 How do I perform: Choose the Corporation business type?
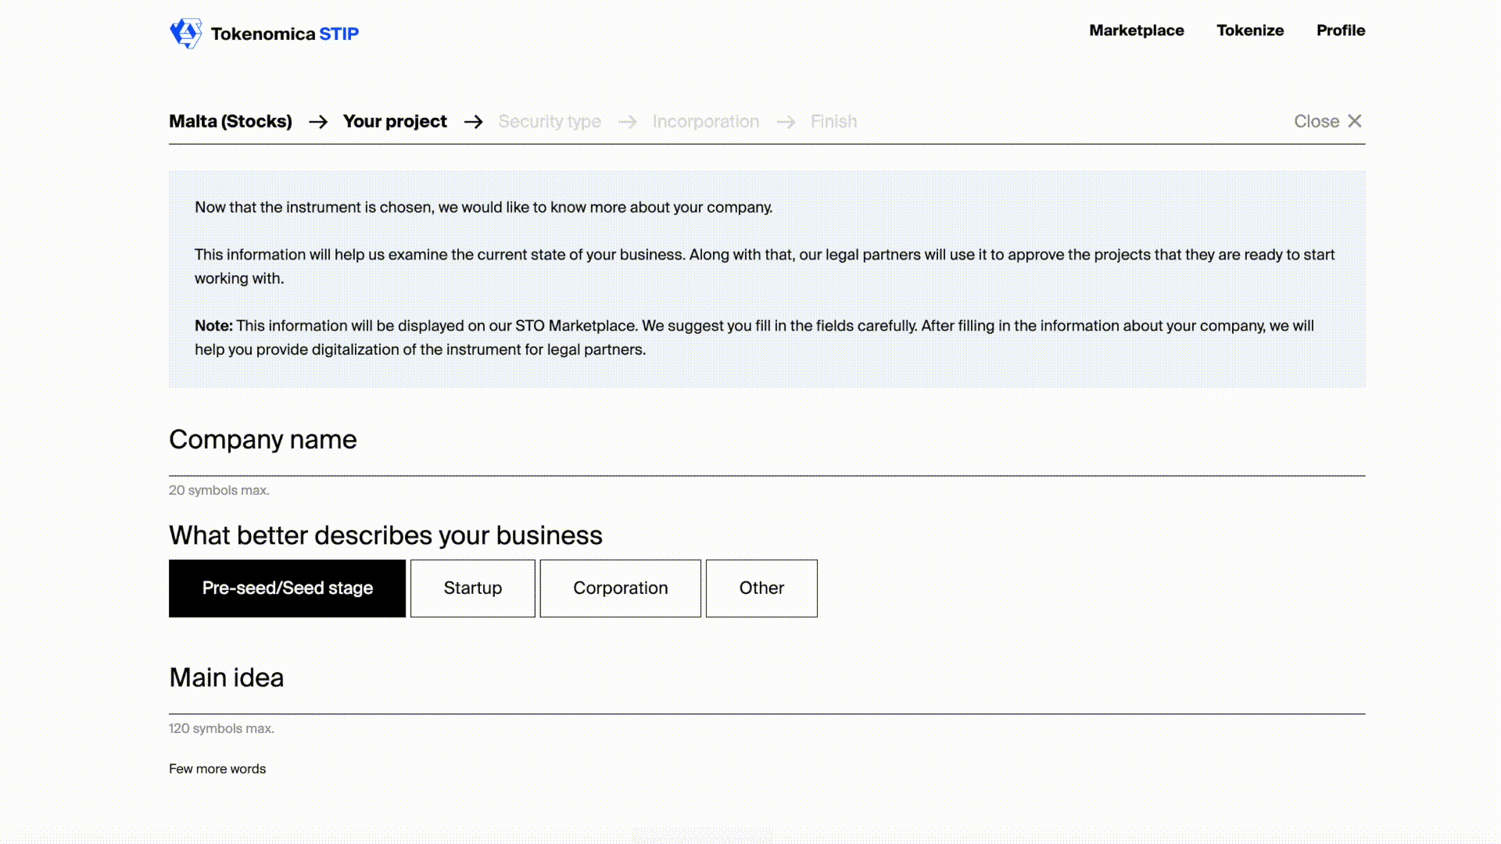point(620,588)
